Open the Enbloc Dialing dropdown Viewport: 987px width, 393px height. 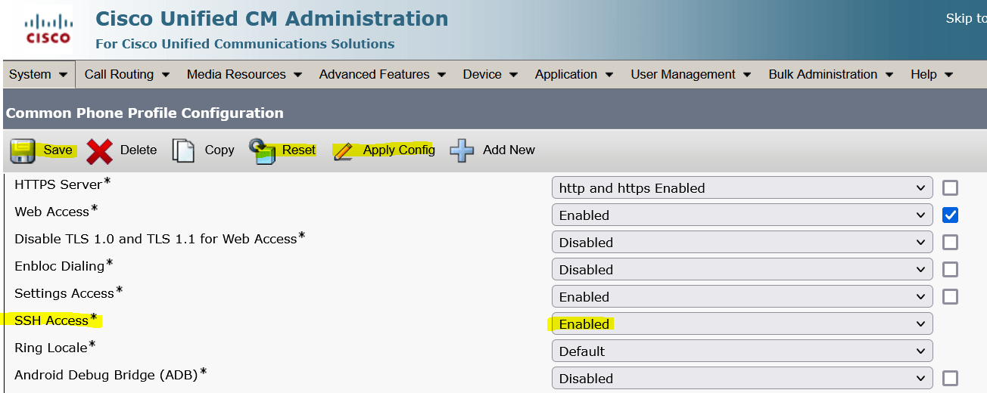tap(743, 270)
